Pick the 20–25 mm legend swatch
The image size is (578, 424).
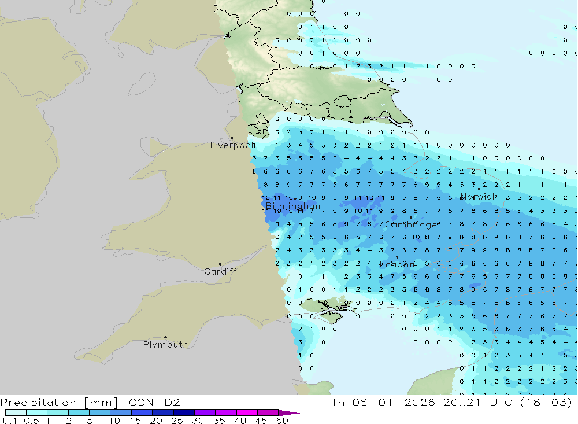coord(163,412)
